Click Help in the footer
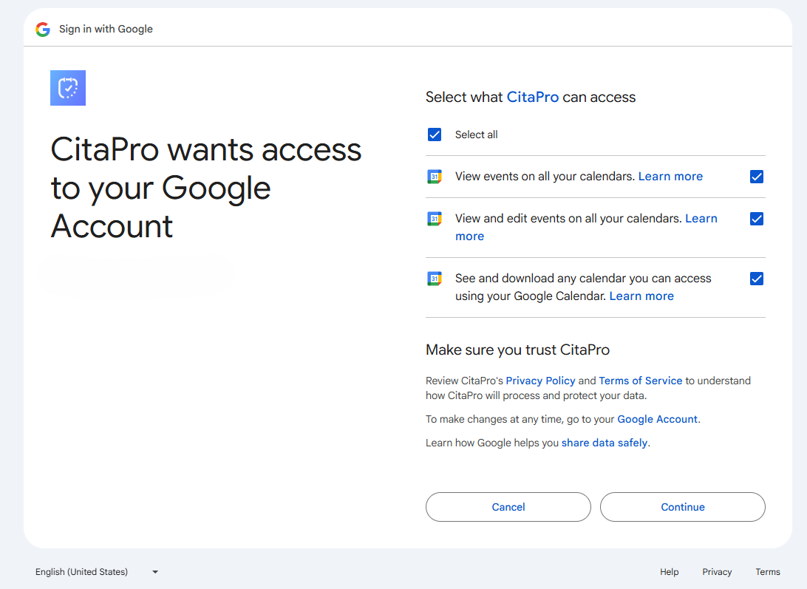 [x=669, y=572]
